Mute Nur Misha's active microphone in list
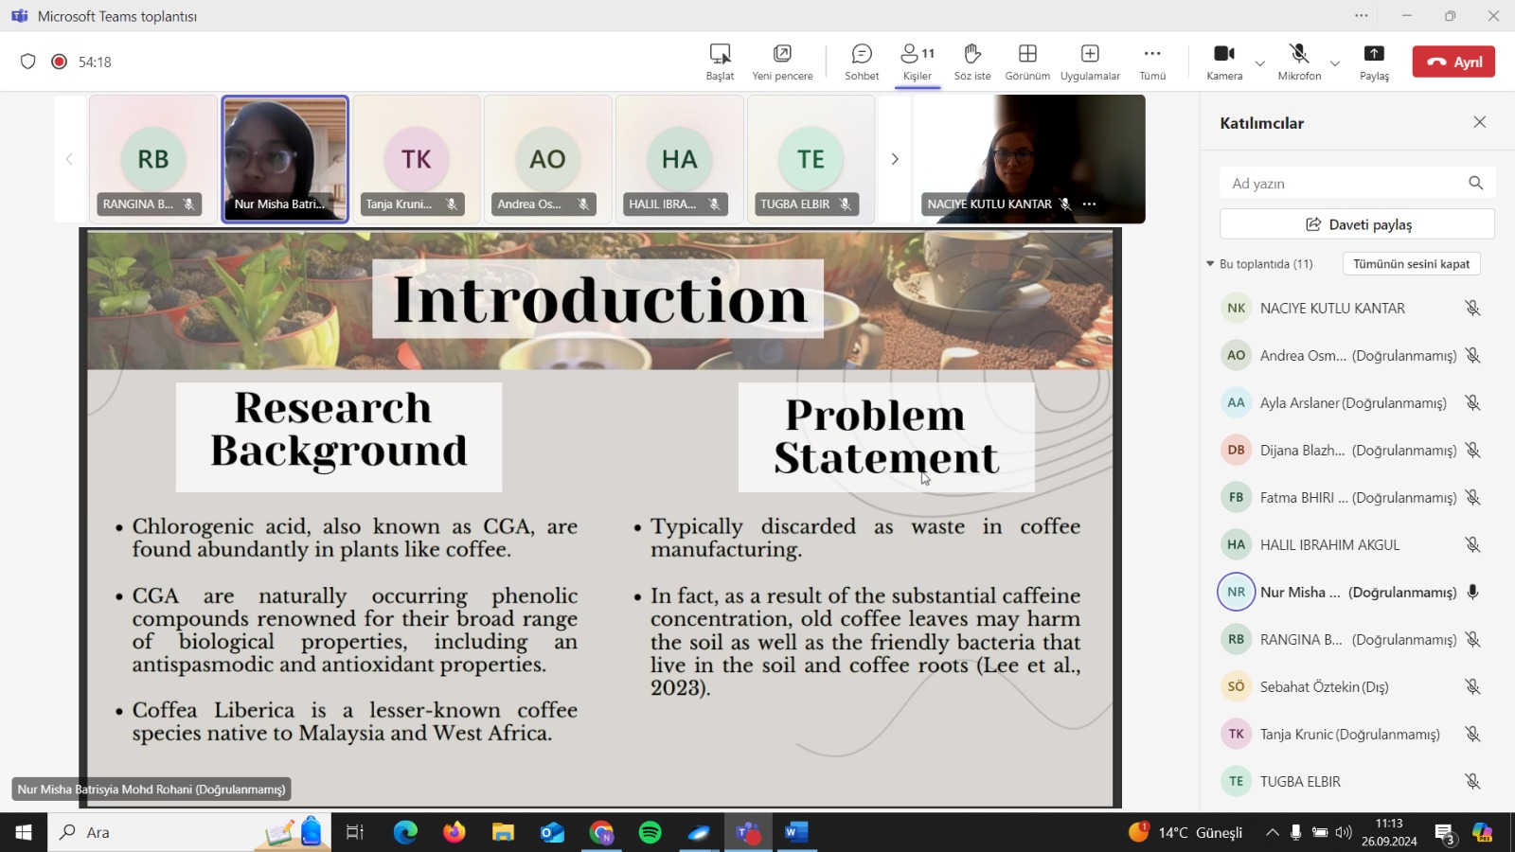This screenshot has height=852, width=1515. [1472, 593]
